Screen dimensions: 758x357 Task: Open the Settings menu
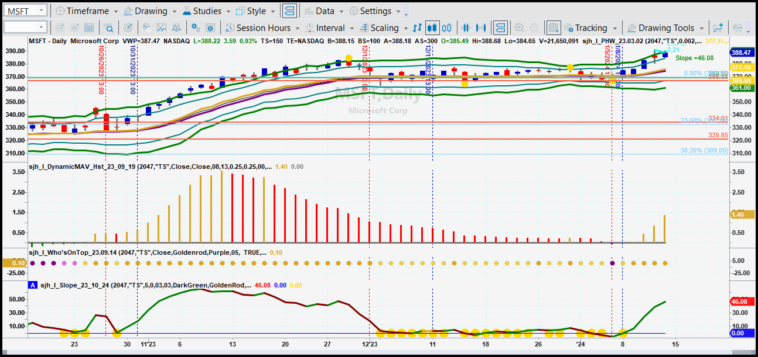pyautogui.click(x=374, y=11)
